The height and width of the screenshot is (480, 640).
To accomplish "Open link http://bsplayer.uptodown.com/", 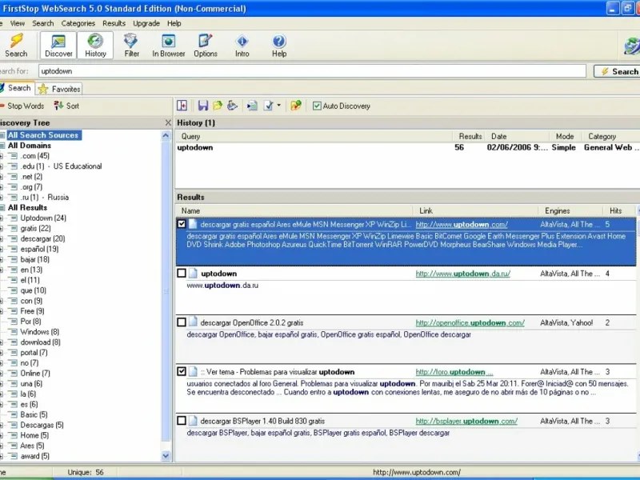I will 466,421.
